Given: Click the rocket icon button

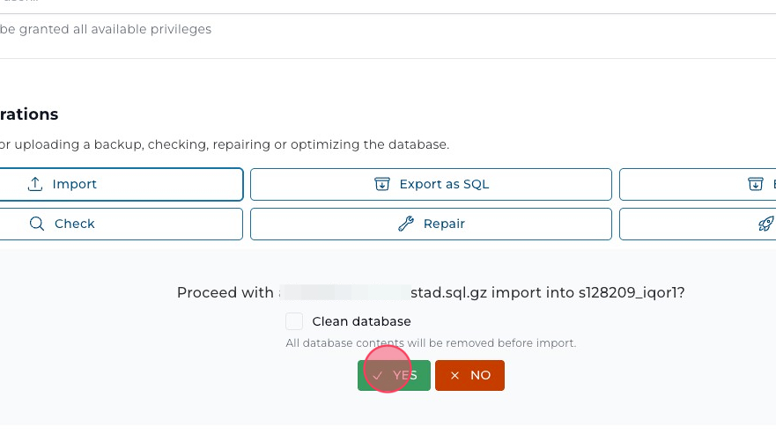Looking at the screenshot, I should [765, 224].
